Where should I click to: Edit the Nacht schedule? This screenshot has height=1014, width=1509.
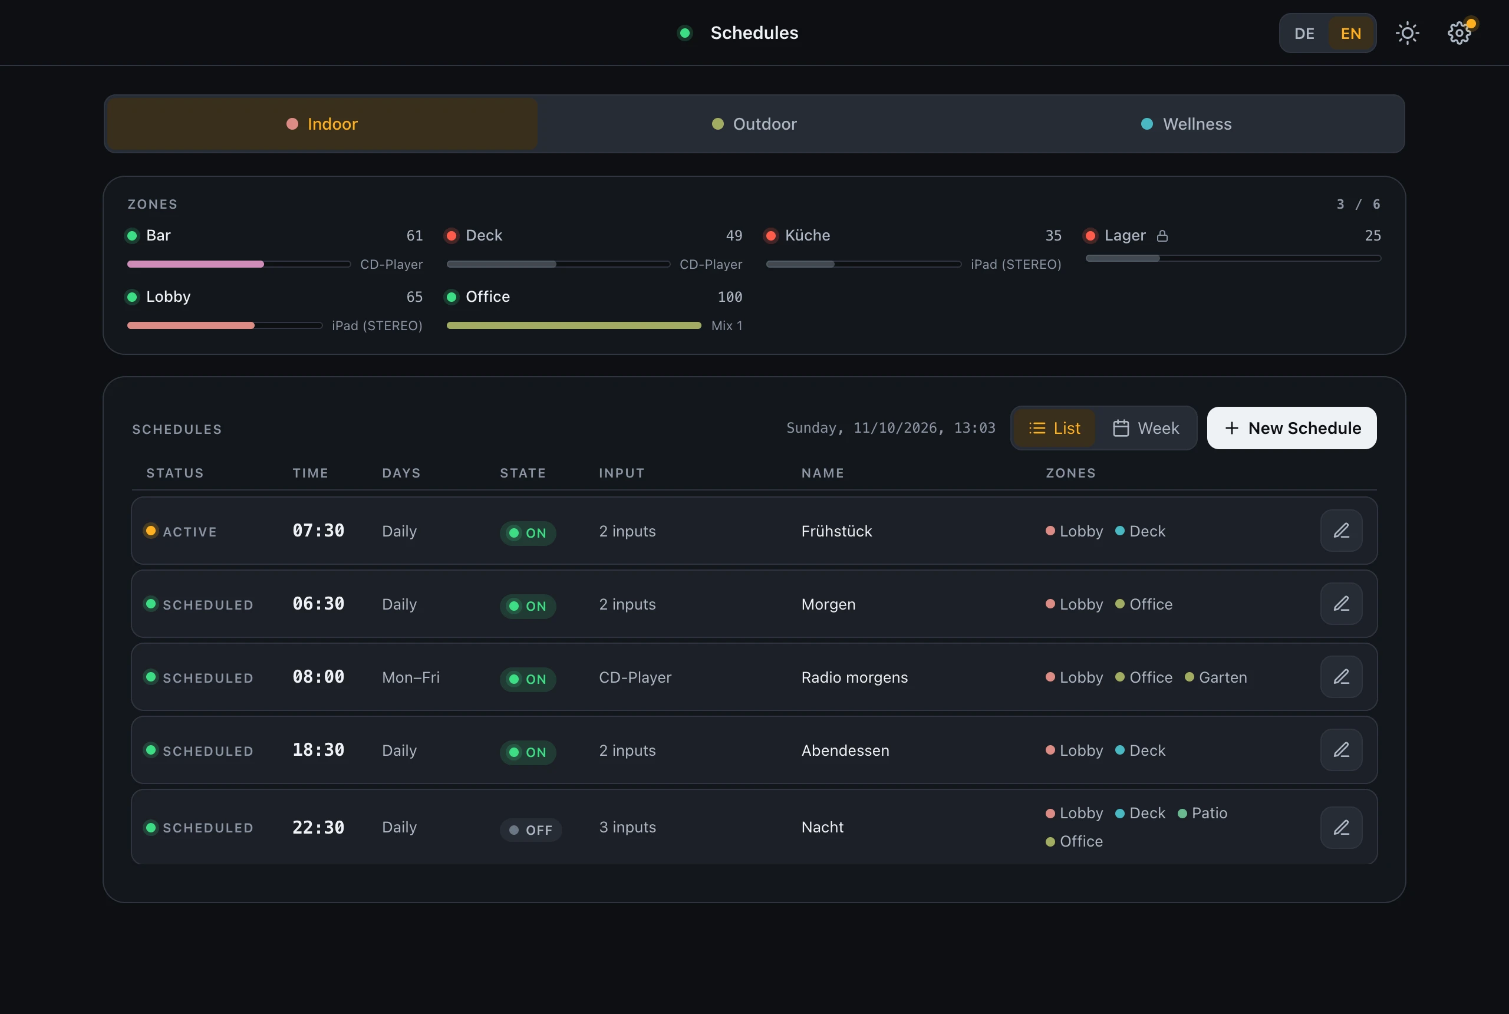tap(1341, 827)
